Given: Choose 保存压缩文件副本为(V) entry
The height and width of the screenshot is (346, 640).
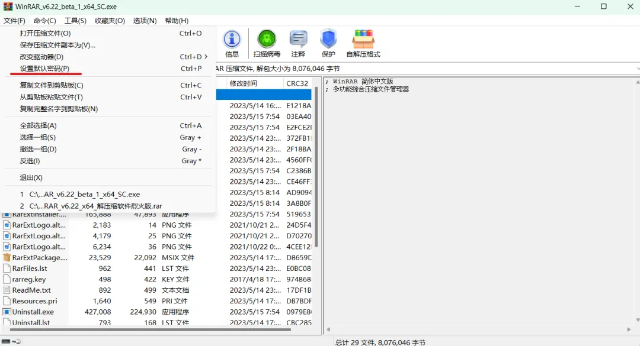Looking at the screenshot, I should click(x=108, y=45).
